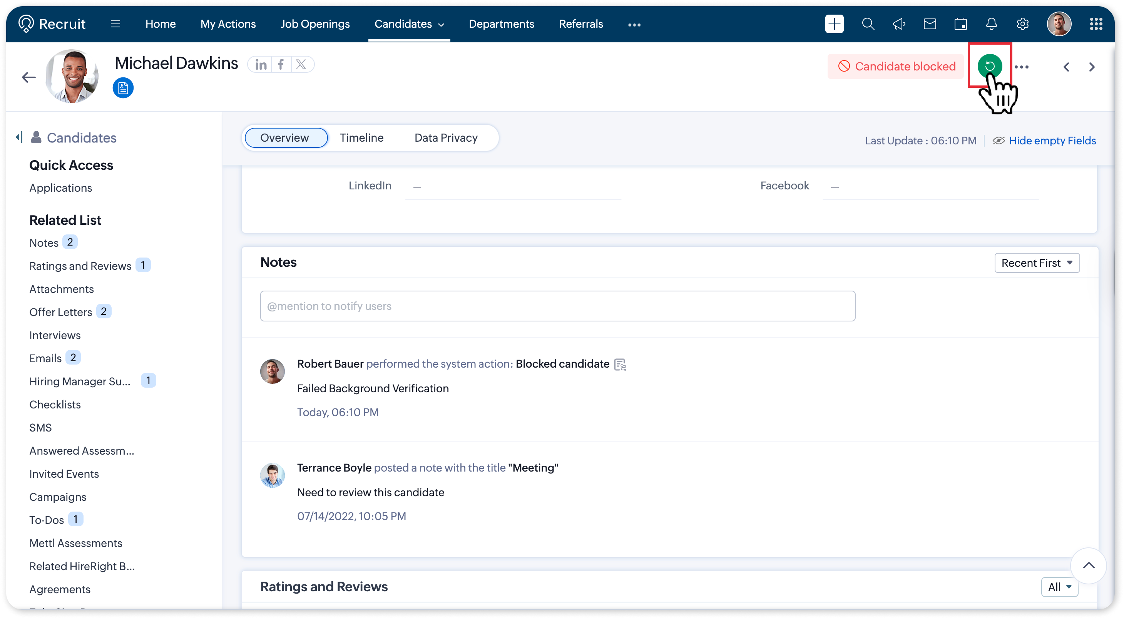Click the plus create-new icon
The image size is (1124, 619).
tap(834, 24)
